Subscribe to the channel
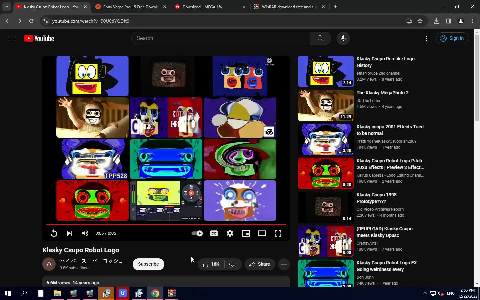Screen dimensions: 480x300 click(148, 264)
